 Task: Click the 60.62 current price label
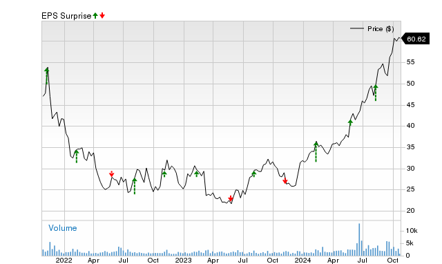click(416, 39)
